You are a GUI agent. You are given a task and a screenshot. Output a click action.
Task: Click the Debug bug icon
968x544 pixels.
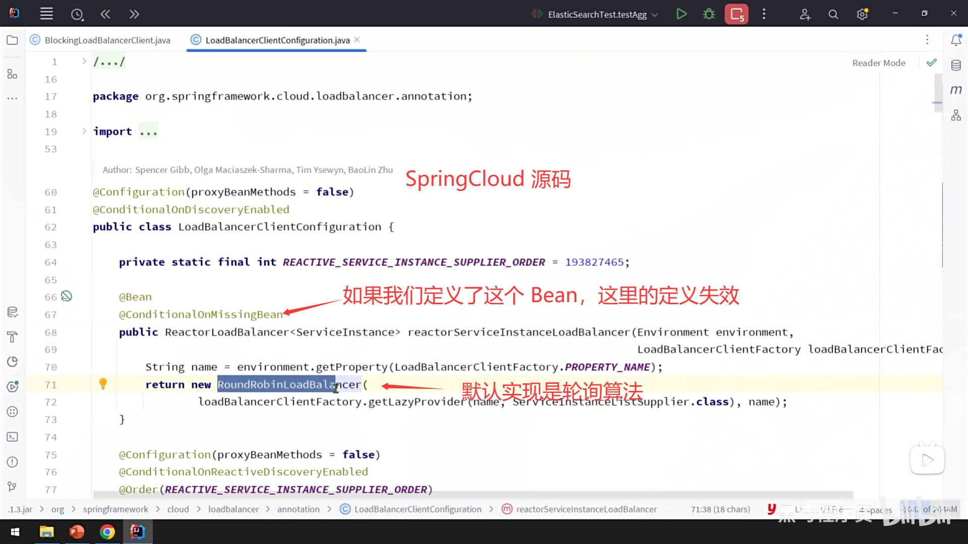point(709,14)
